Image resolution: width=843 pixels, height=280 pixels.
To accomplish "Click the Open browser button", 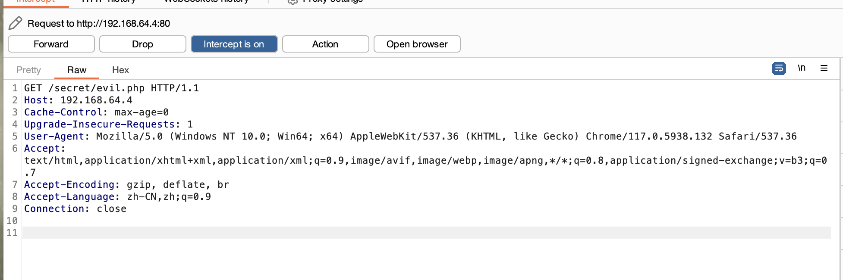I will pos(417,44).
